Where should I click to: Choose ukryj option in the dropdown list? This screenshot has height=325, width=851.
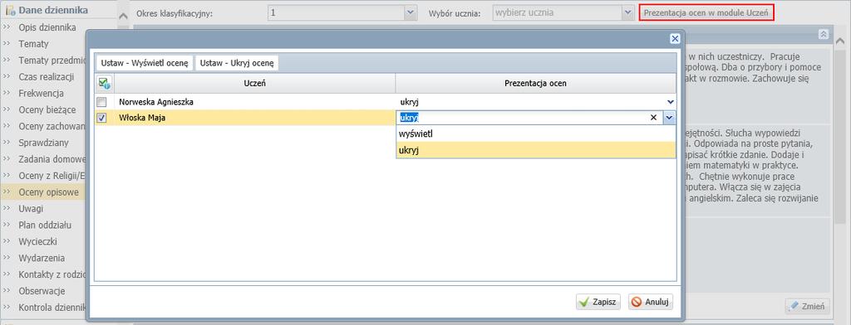click(x=536, y=151)
